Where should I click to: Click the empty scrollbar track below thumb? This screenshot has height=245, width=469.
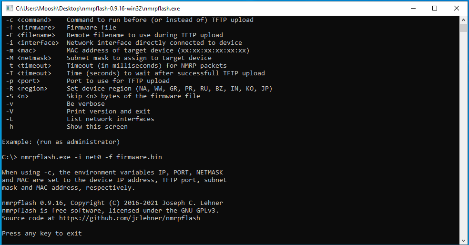tap(463, 134)
